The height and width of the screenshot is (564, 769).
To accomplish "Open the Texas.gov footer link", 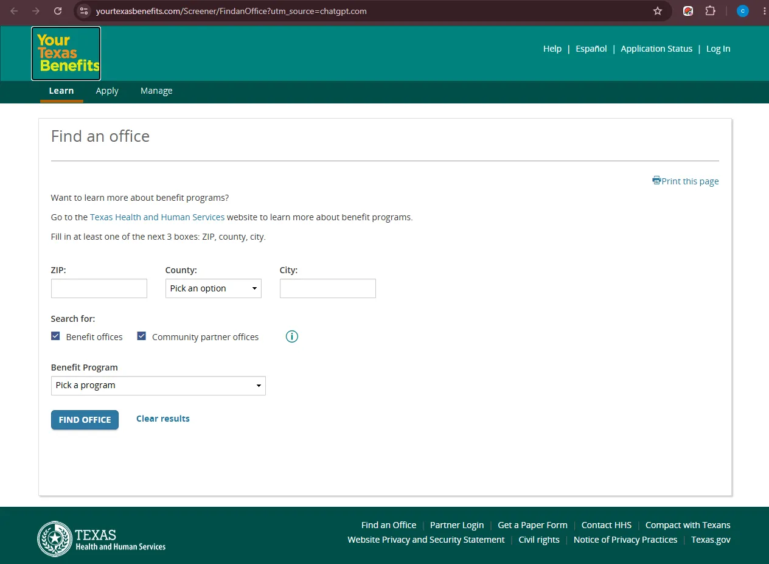I will (x=711, y=540).
